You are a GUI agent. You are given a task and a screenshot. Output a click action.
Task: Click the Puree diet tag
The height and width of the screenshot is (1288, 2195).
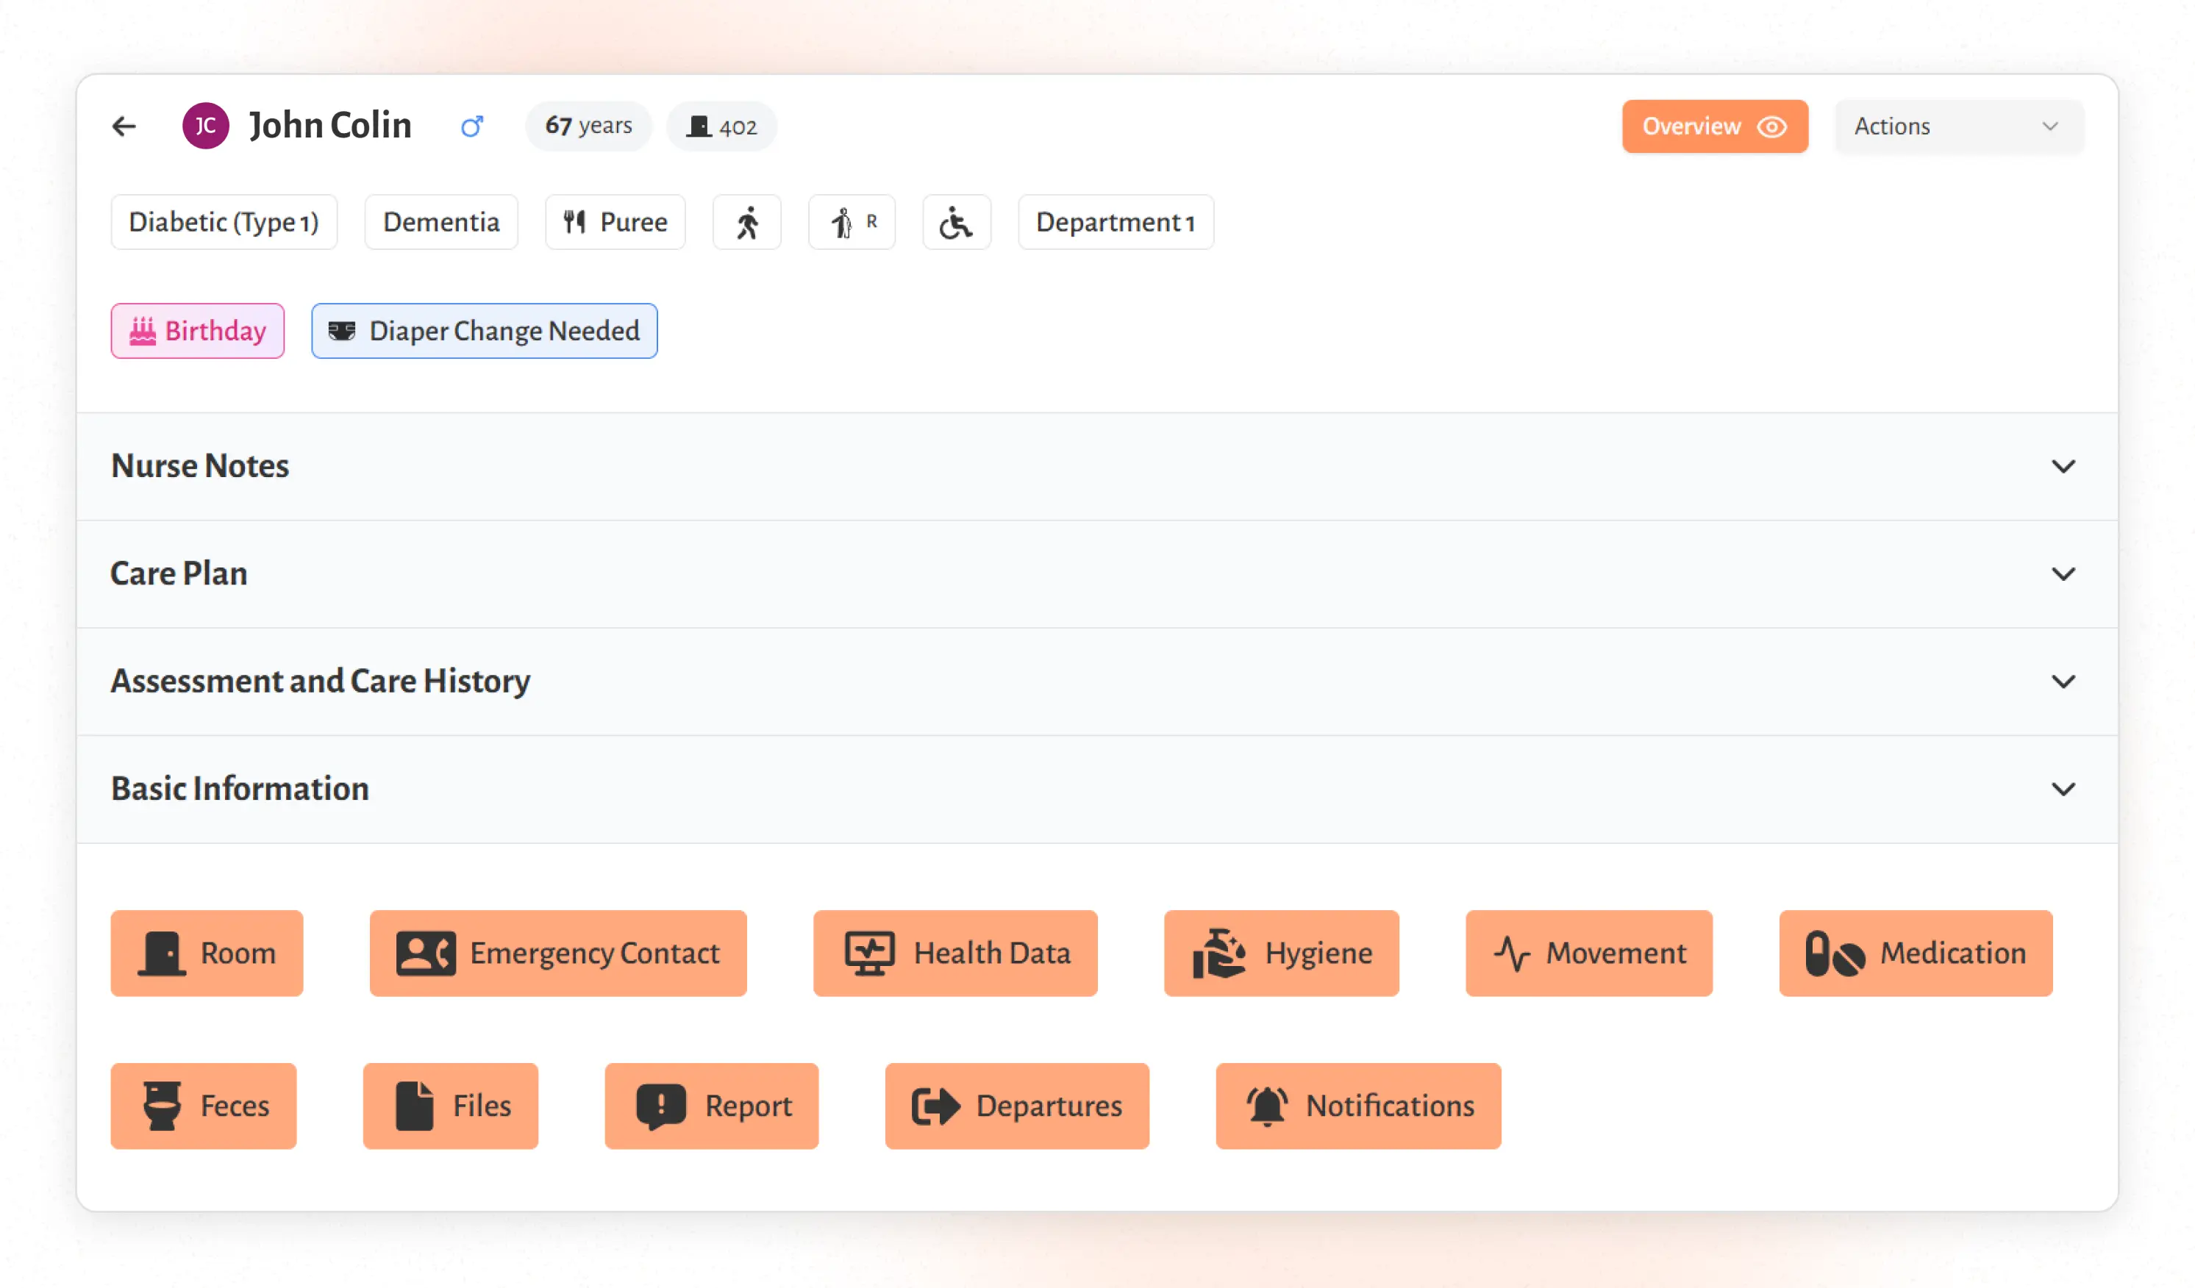[x=615, y=222]
